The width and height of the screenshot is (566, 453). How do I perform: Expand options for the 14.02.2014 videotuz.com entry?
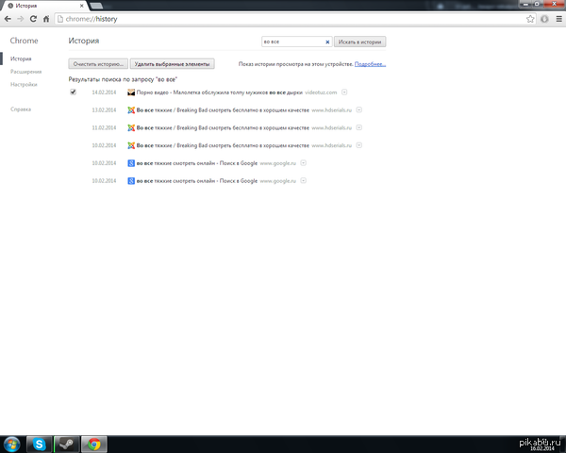click(344, 92)
